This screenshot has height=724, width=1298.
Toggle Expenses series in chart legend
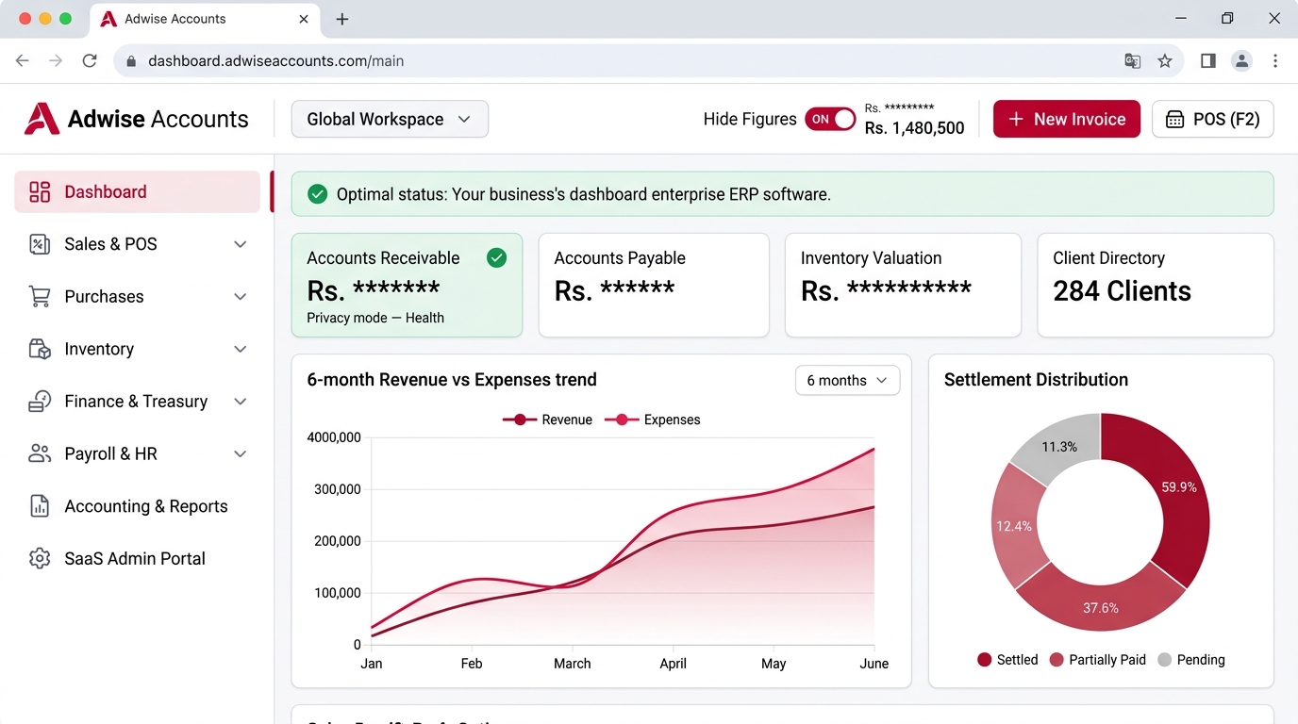click(652, 420)
